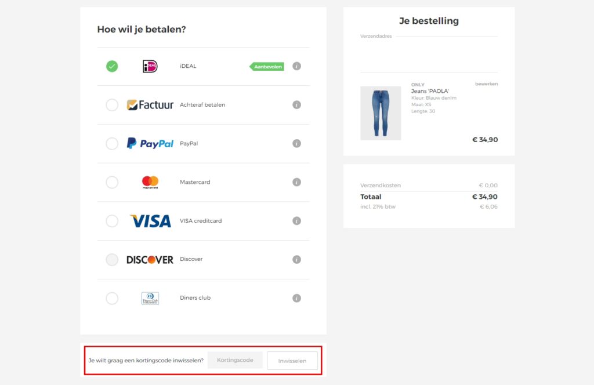Show info for the PayPal option
594x385 pixels.
click(296, 143)
